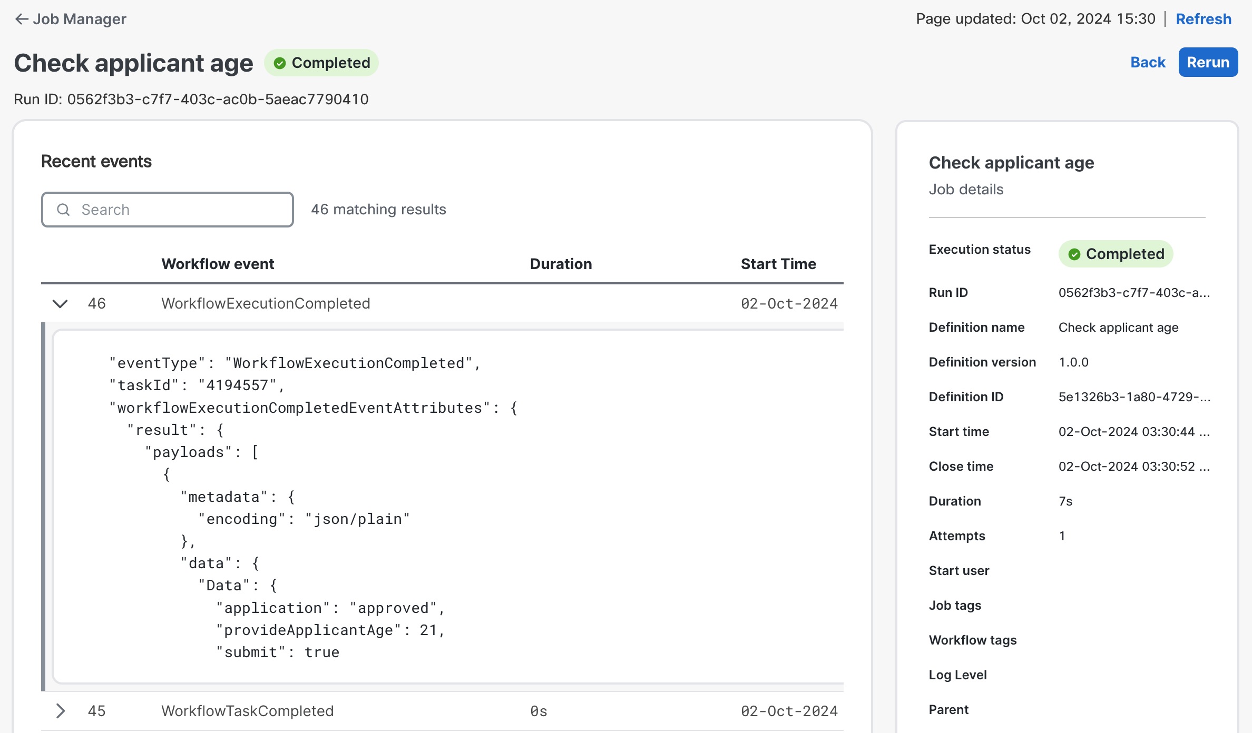Image resolution: width=1252 pixels, height=733 pixels.
Task: Click the Back button
Action: click(1148, 62)
